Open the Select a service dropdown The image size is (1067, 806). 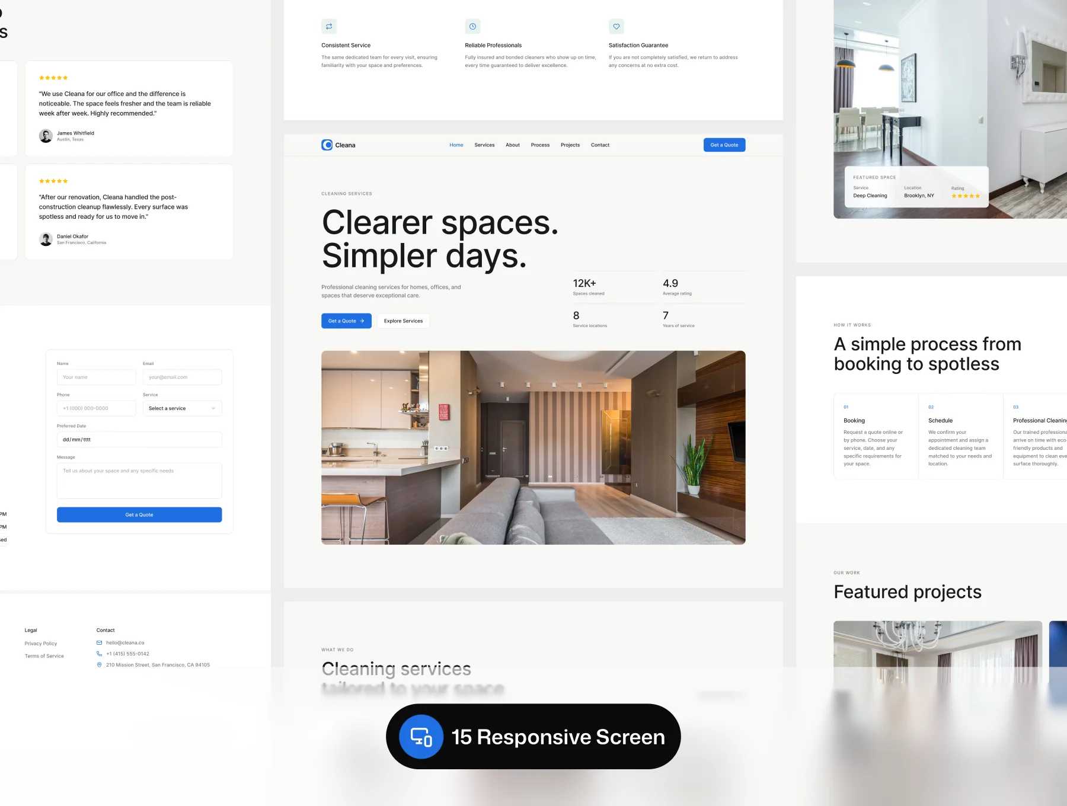pyautogui.click(x=183, y=408)
